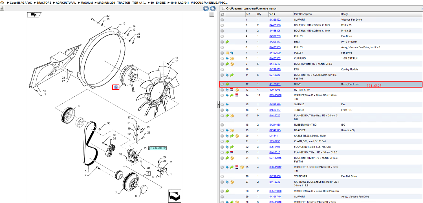Select the row circle button for SUPPORT ref 1
Screen dimensions: 423x203
point(222,20)
